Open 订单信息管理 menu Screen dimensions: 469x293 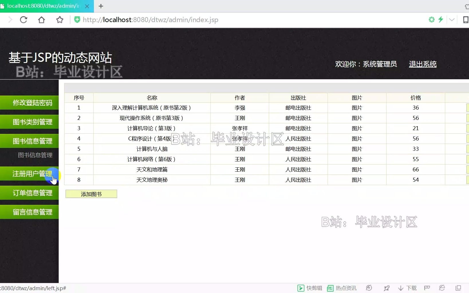29,193
